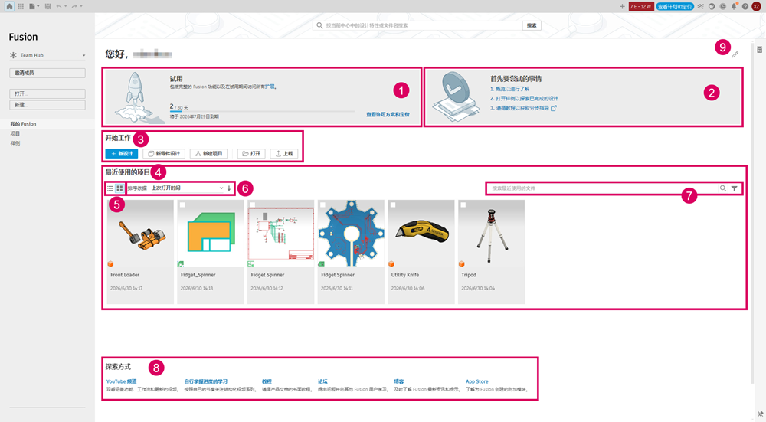Click the 上载 upload button
Viewport: 766px width, 422px height.
284,153
